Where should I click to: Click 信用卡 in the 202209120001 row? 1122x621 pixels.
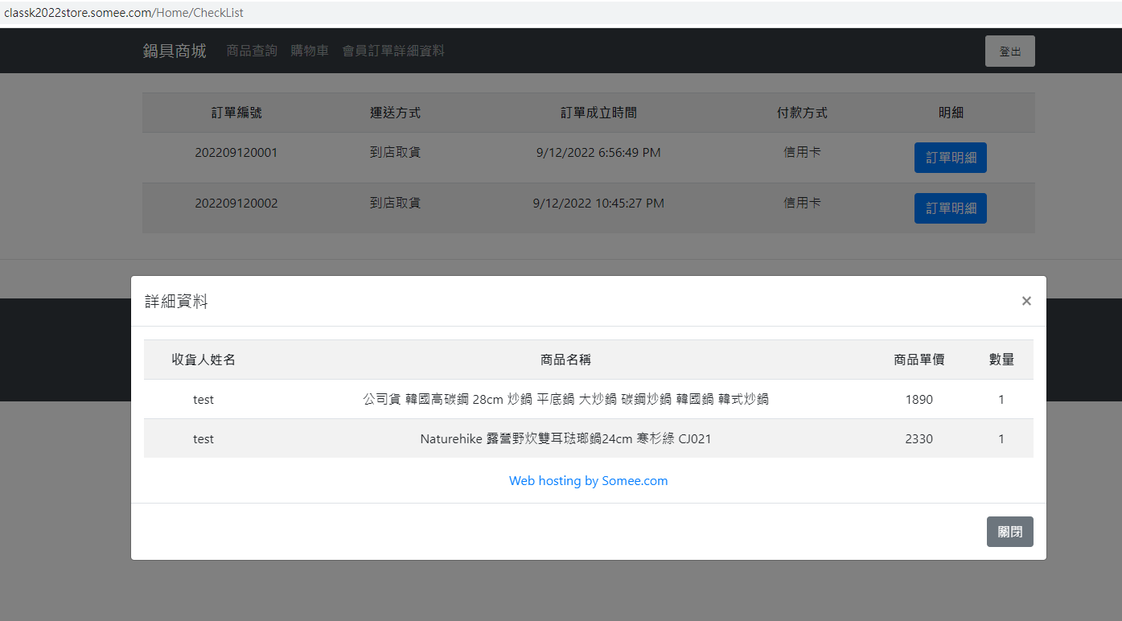click(x=802, y=153)
